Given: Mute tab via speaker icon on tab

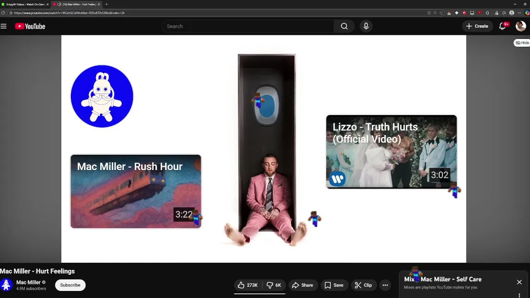Looking at the screenshot, I should click(x=59, y=4).
